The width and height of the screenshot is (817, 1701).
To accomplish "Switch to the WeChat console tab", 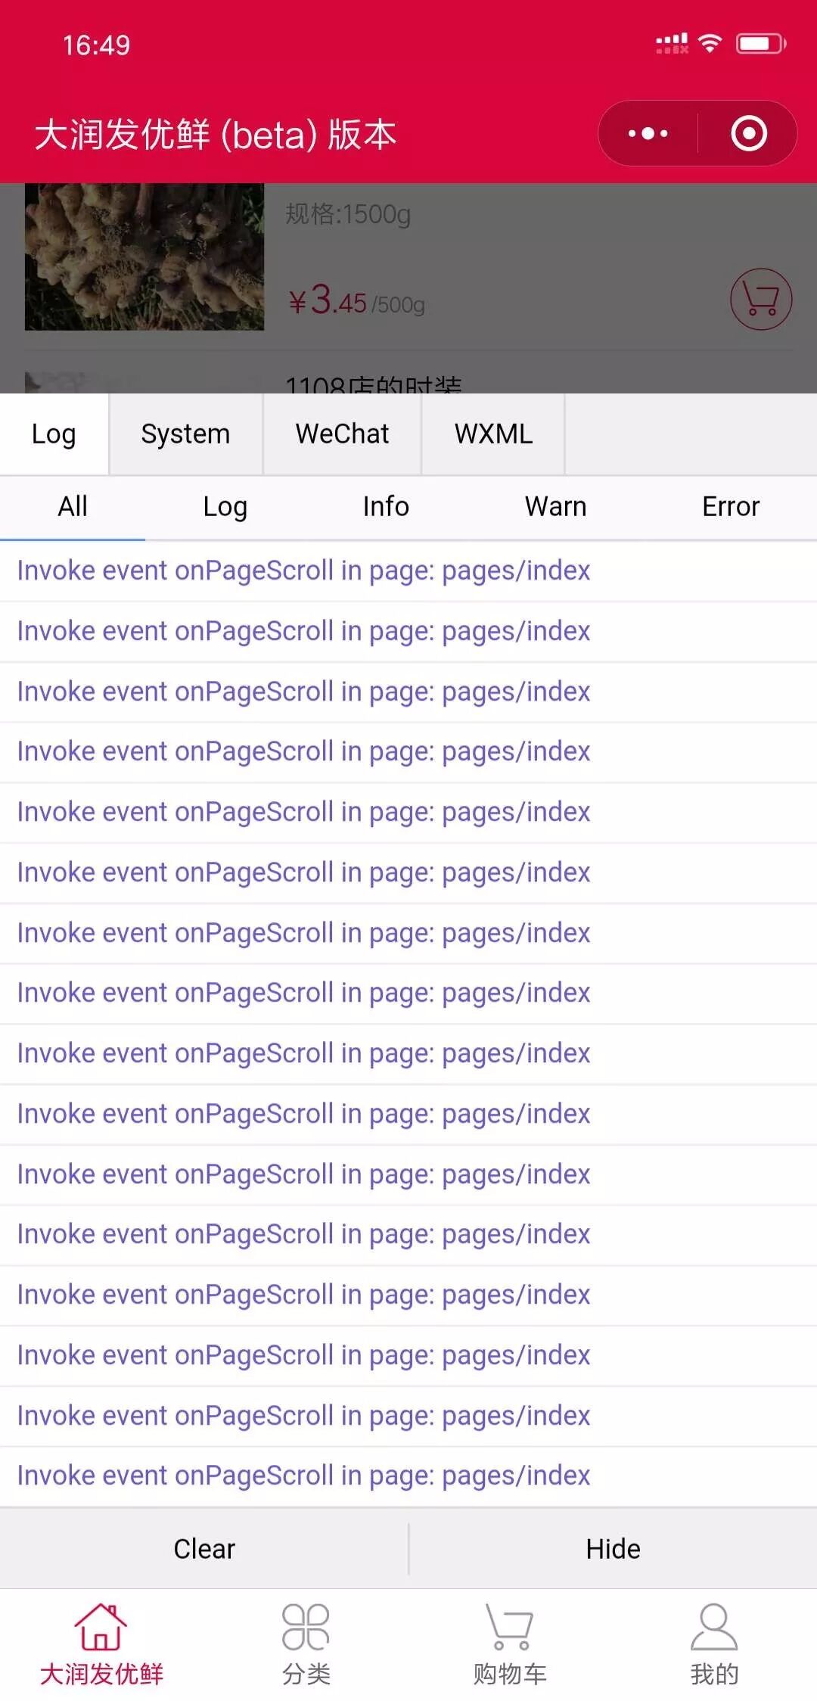I will click(342, 434).
